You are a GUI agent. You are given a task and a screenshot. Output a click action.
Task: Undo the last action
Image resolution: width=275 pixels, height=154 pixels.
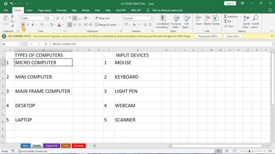click(12, 3)
